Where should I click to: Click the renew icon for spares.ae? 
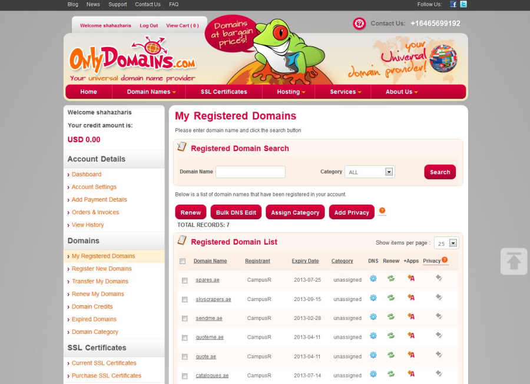tap(391, 278)
